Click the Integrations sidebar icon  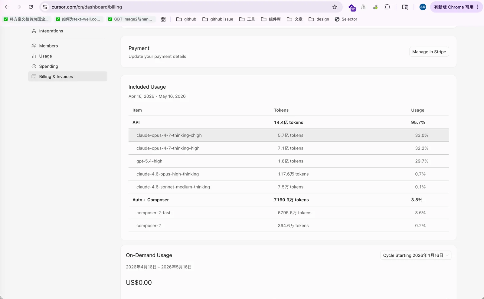pos(34,31)
